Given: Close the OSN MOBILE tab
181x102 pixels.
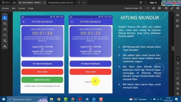Looking at the screenshot, I should 45,3.
